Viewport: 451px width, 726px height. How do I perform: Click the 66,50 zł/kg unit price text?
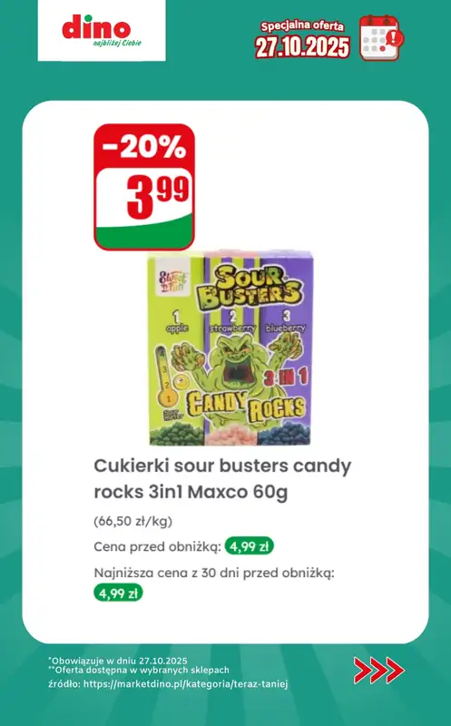(132, 521)
